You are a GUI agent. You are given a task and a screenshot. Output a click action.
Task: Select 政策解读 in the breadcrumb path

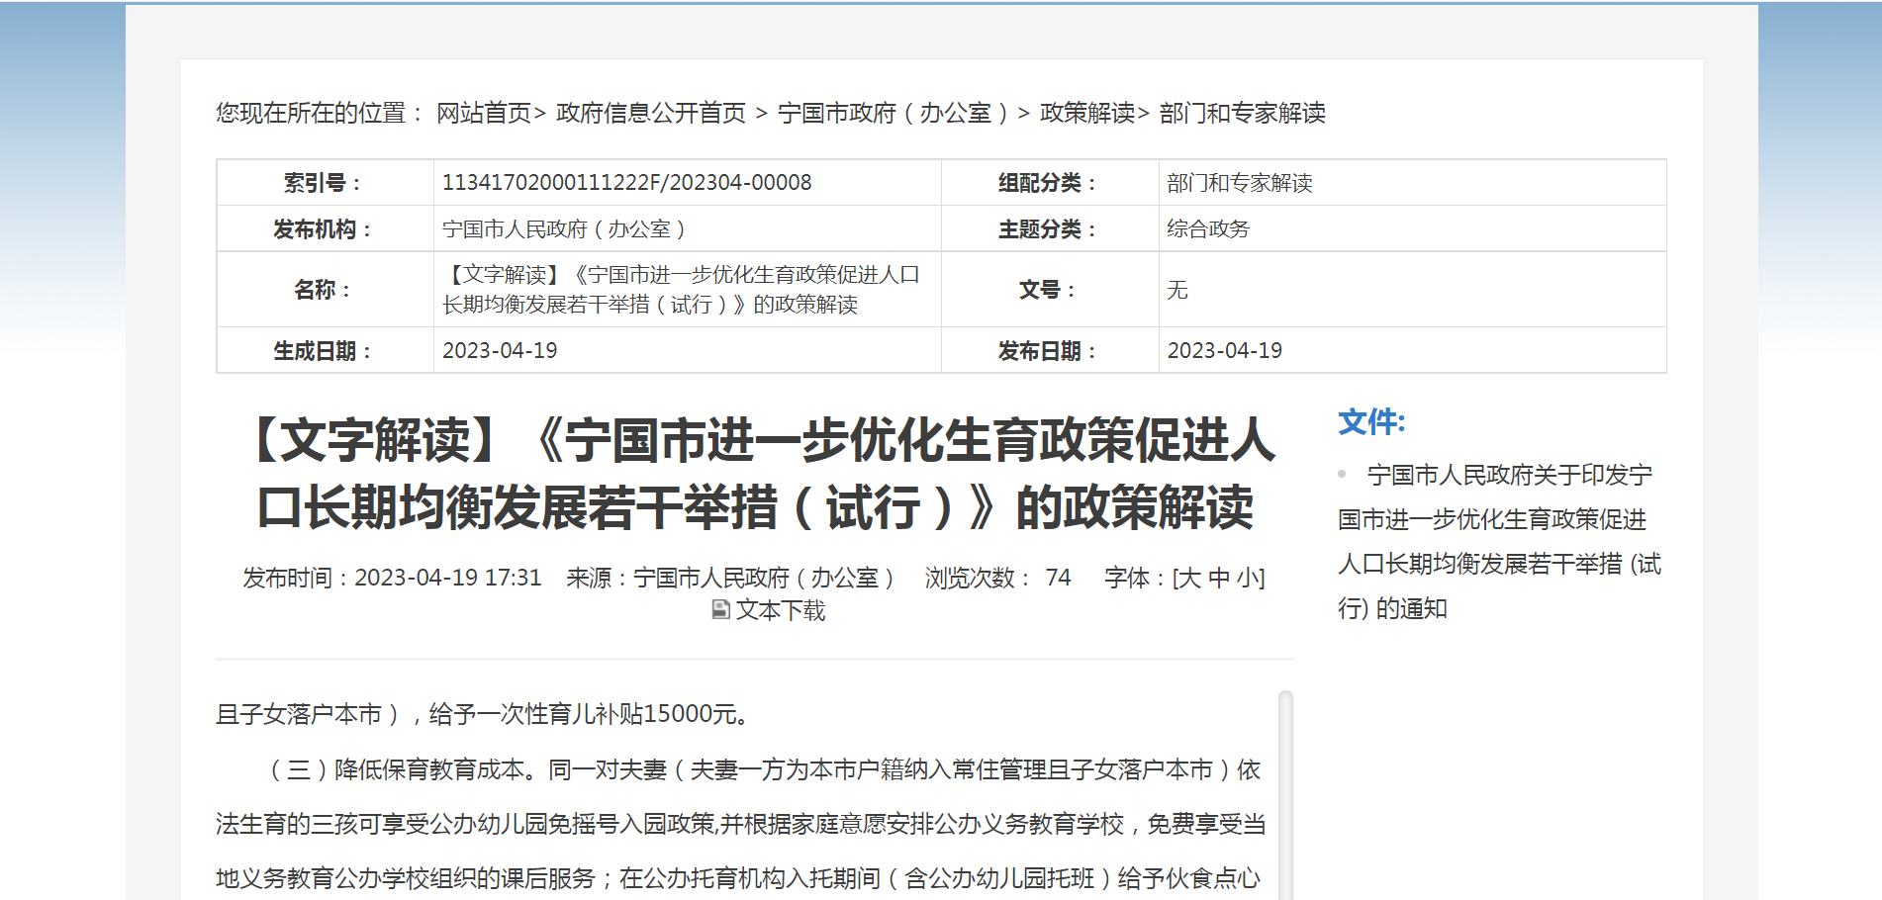pyautogui.click(x=1086, y=113)
